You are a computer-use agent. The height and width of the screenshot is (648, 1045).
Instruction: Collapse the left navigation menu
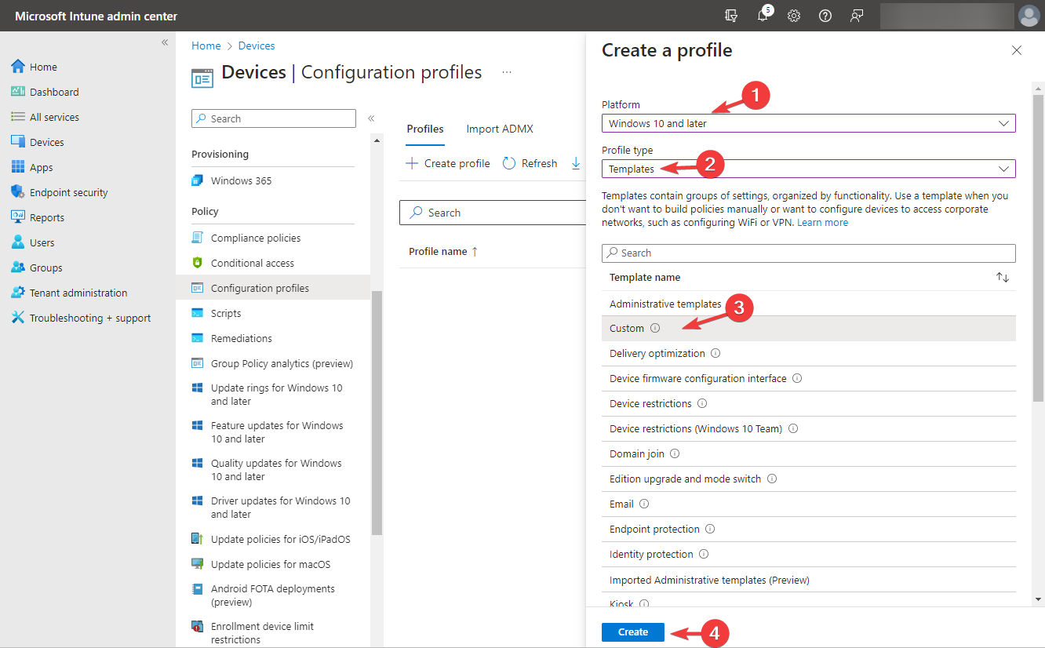coord(165,42)
